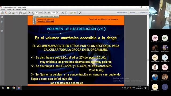The height and width of the screenshot is (96, 171).
Task: Open the Edición menu
Action: coord(9,10)
